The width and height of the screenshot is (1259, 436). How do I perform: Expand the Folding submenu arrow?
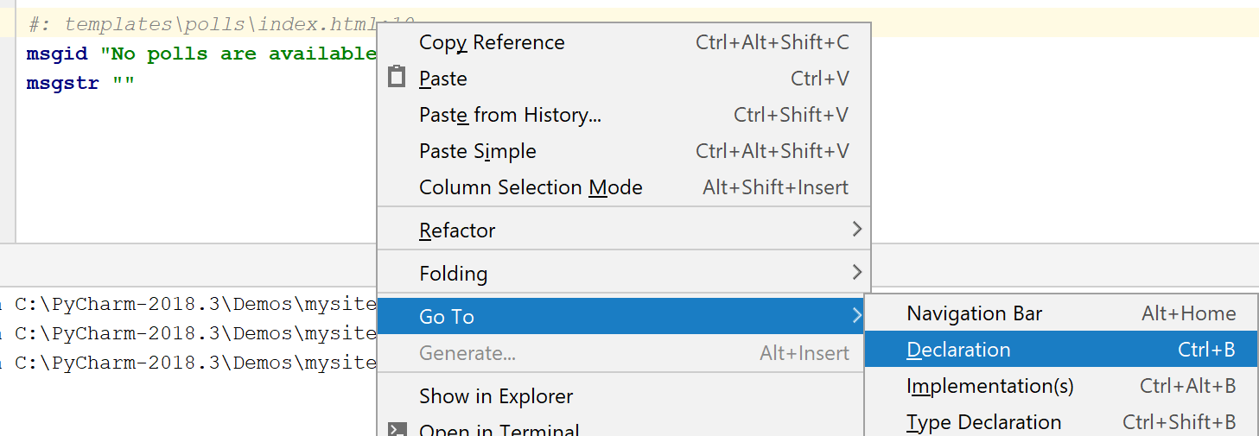856,273
